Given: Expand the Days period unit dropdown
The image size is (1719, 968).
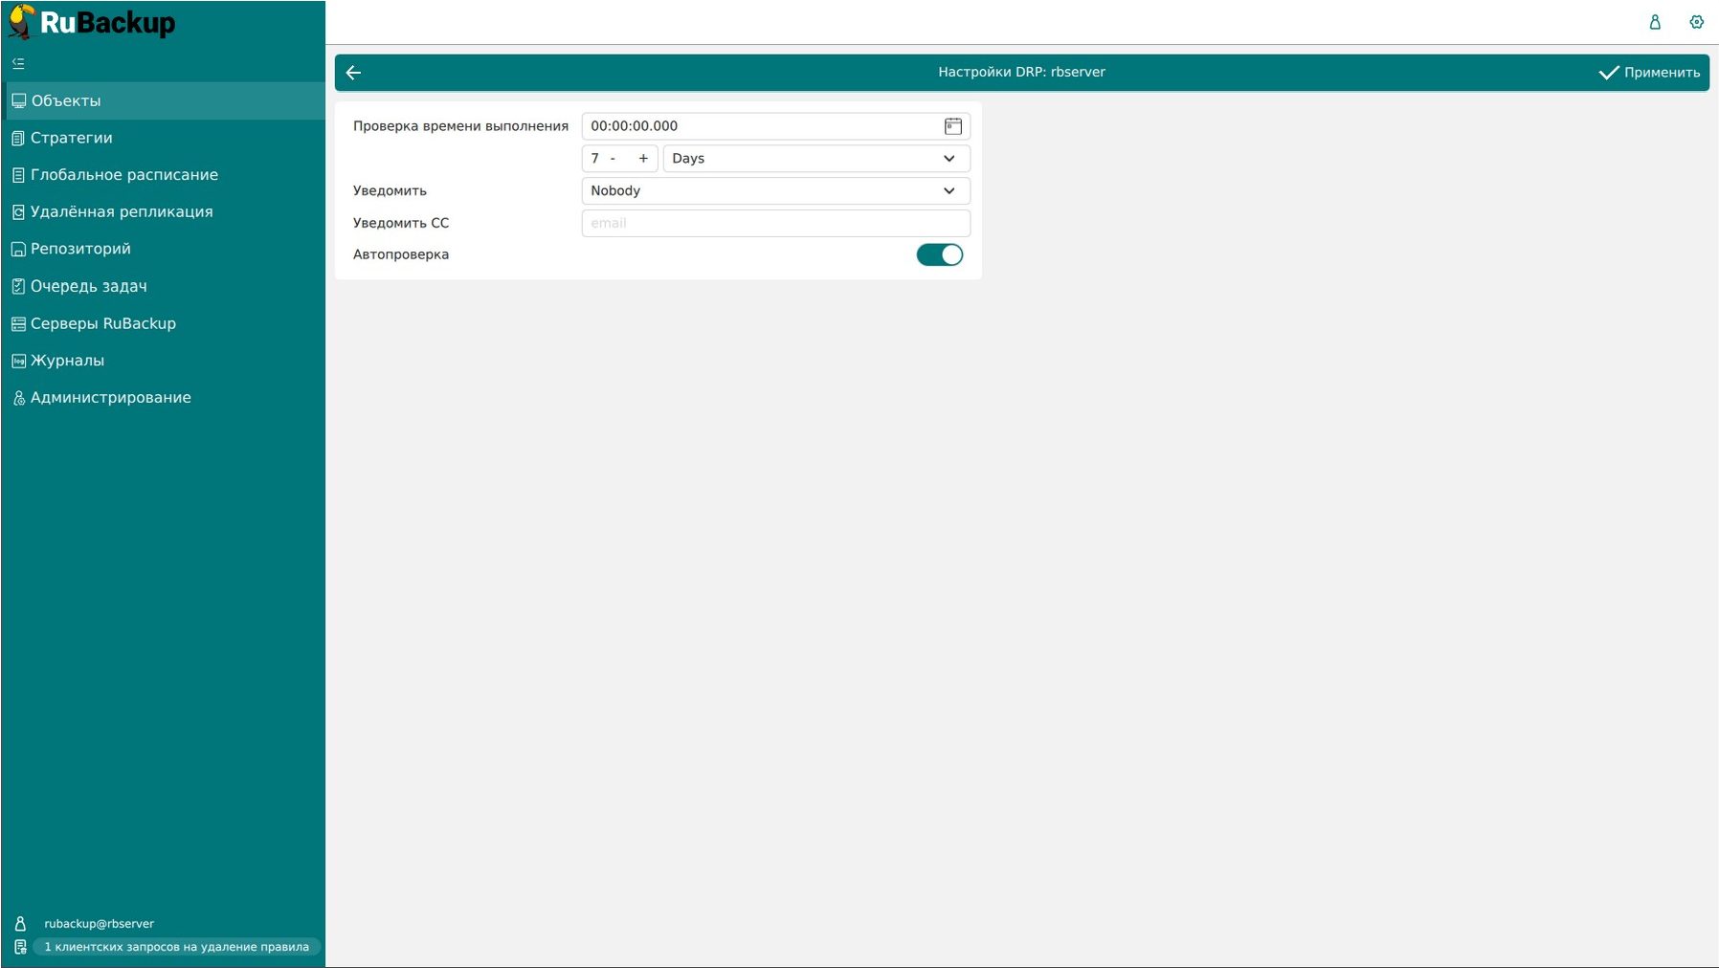Looking at the screenshot, I should pos(816,159).
